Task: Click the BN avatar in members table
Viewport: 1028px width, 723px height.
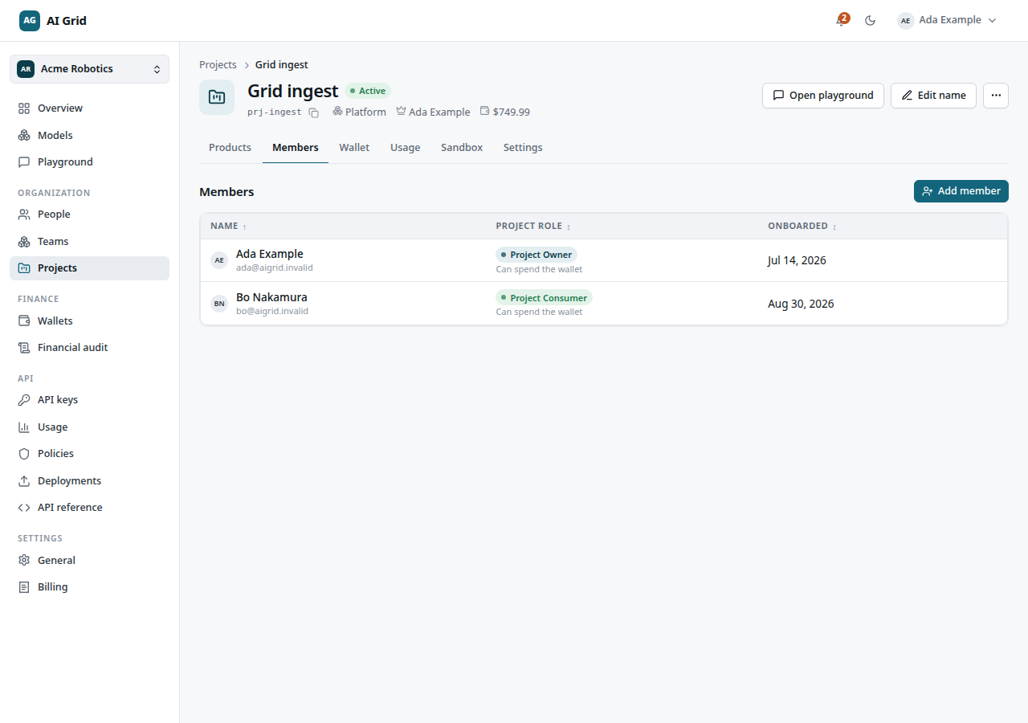Action: click(219, 304)
